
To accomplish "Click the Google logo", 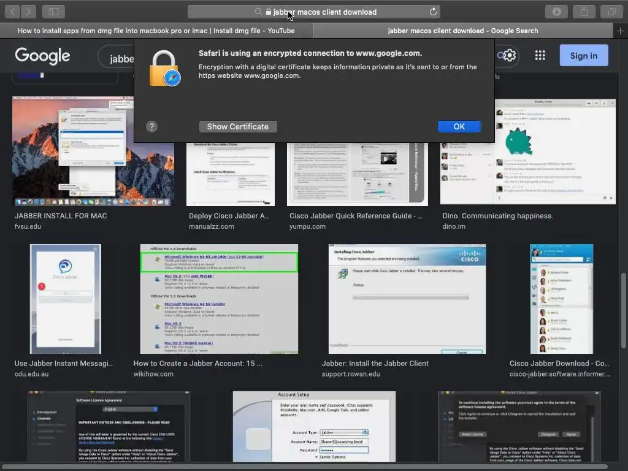I will pos(42,56).
